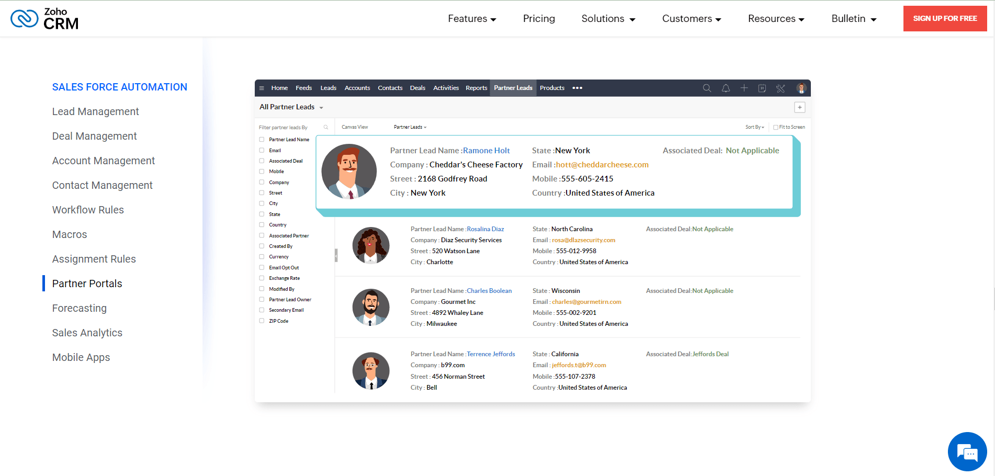Viewport: 995px width, 476px height.
Task: Open Ramone Holt's lead record link
Action: (x=486, y=150)
